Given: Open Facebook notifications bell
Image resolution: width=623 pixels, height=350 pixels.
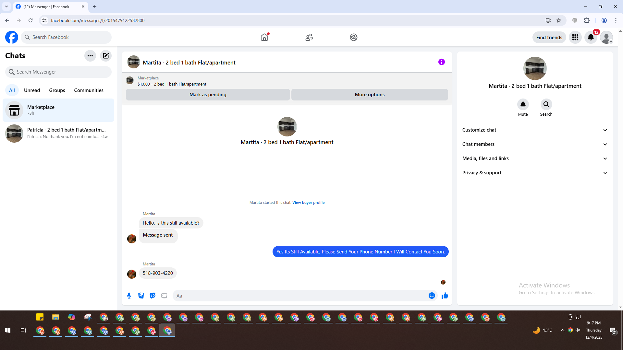Looking at the screenshot, I should (591, 38).
